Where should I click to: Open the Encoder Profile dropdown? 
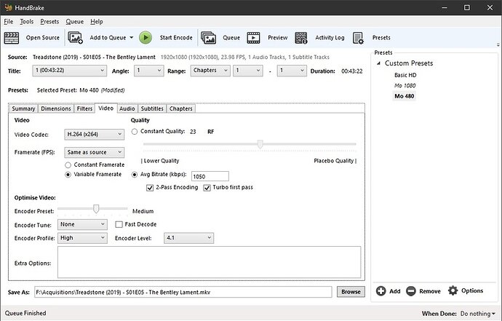pyautogui.click(x=82, y=238)
